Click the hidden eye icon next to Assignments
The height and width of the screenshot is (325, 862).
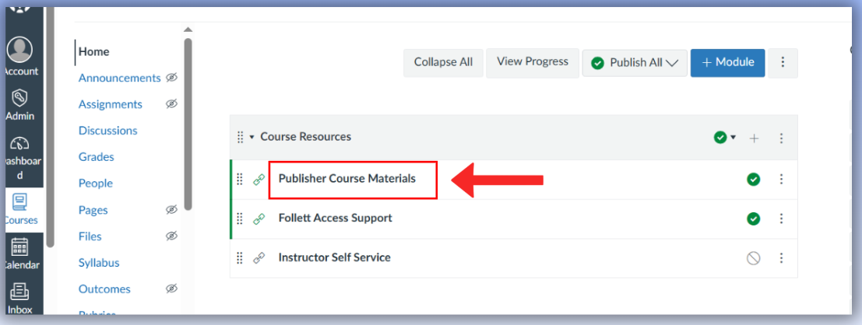[x=171, y=103]
